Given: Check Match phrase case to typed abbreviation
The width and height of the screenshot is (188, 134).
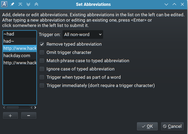Looking at the screenshot, I should [x=42, y=61].
